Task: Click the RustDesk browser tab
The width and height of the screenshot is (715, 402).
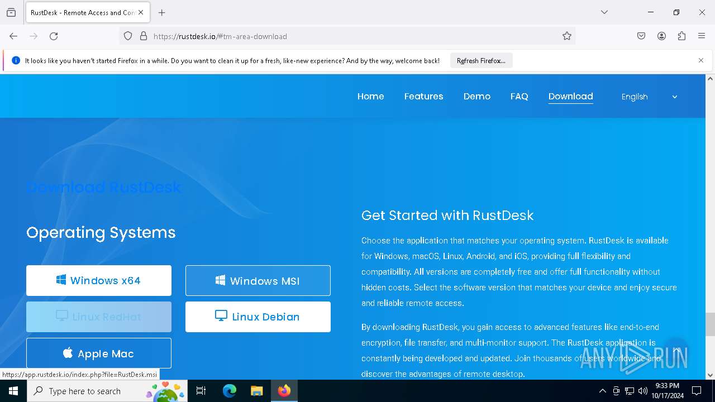Action: pyautogui.click(x=87, y=12)
